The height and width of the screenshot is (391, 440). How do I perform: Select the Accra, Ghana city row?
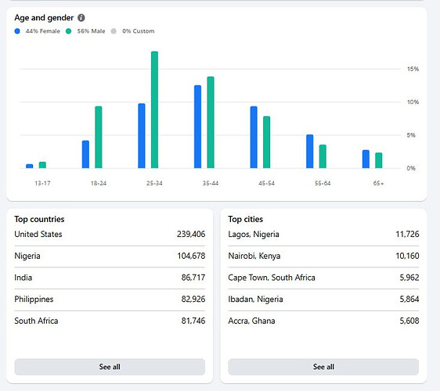tap(323, 321)
